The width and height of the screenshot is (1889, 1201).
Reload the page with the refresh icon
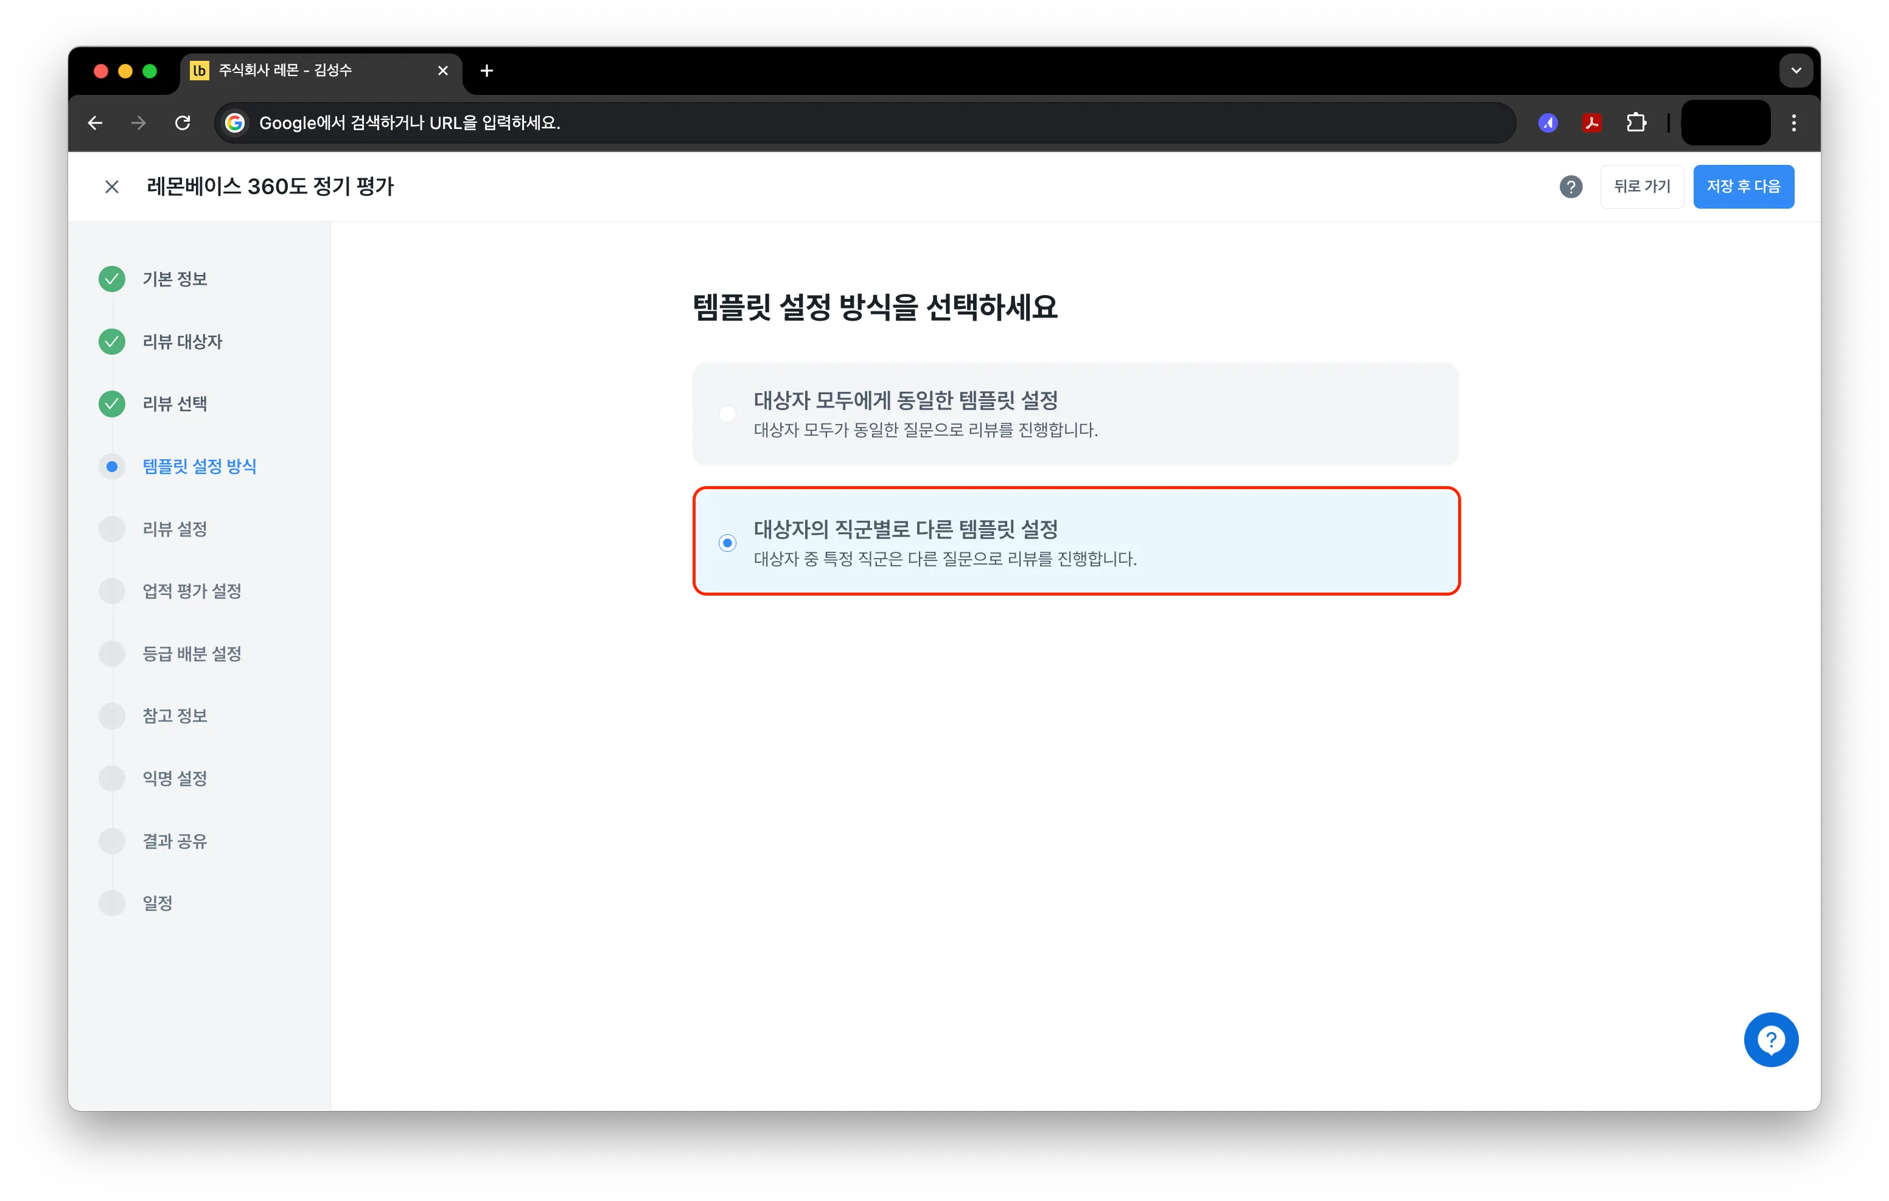[x=183, y=123]
